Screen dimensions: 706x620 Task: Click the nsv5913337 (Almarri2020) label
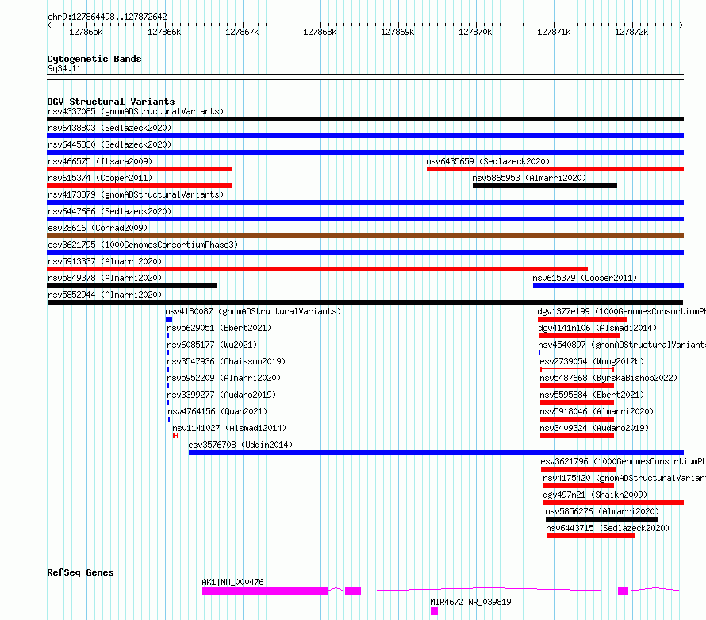tap(105, 261)
